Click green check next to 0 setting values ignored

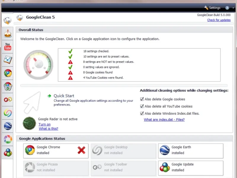pos(70,67)
